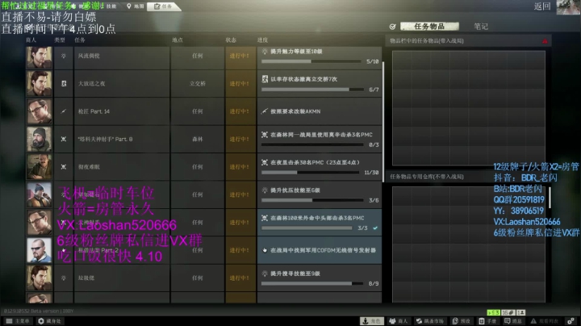Select trader portrait of 大放送之夜 quest row
This screenshot has width=581, height=326.
point(39,83)
